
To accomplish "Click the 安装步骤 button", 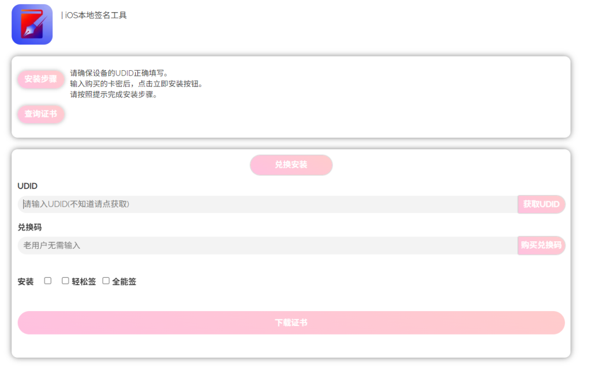I will [41, 79].
